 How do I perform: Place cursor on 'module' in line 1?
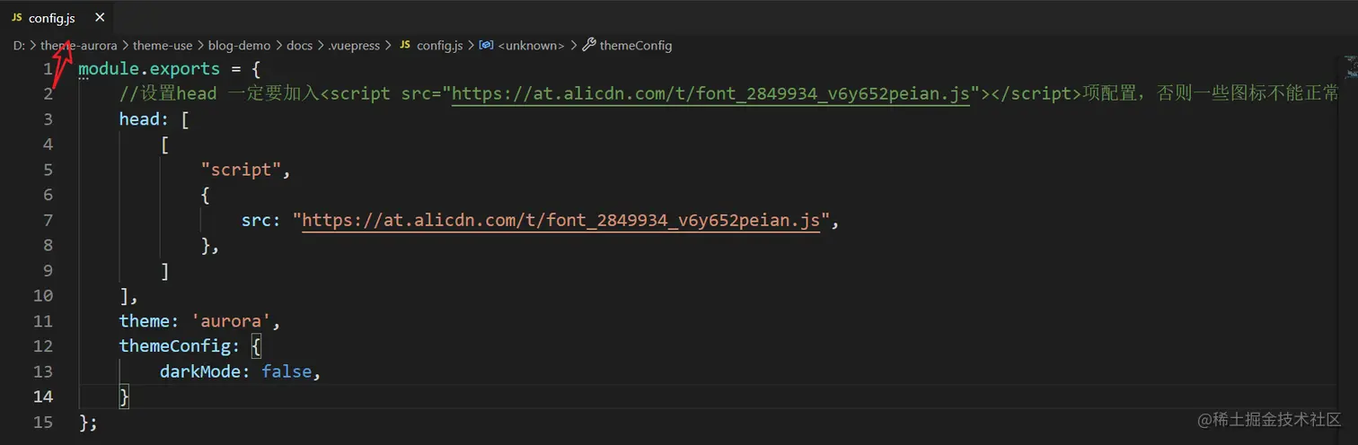[x=109, y=69]
